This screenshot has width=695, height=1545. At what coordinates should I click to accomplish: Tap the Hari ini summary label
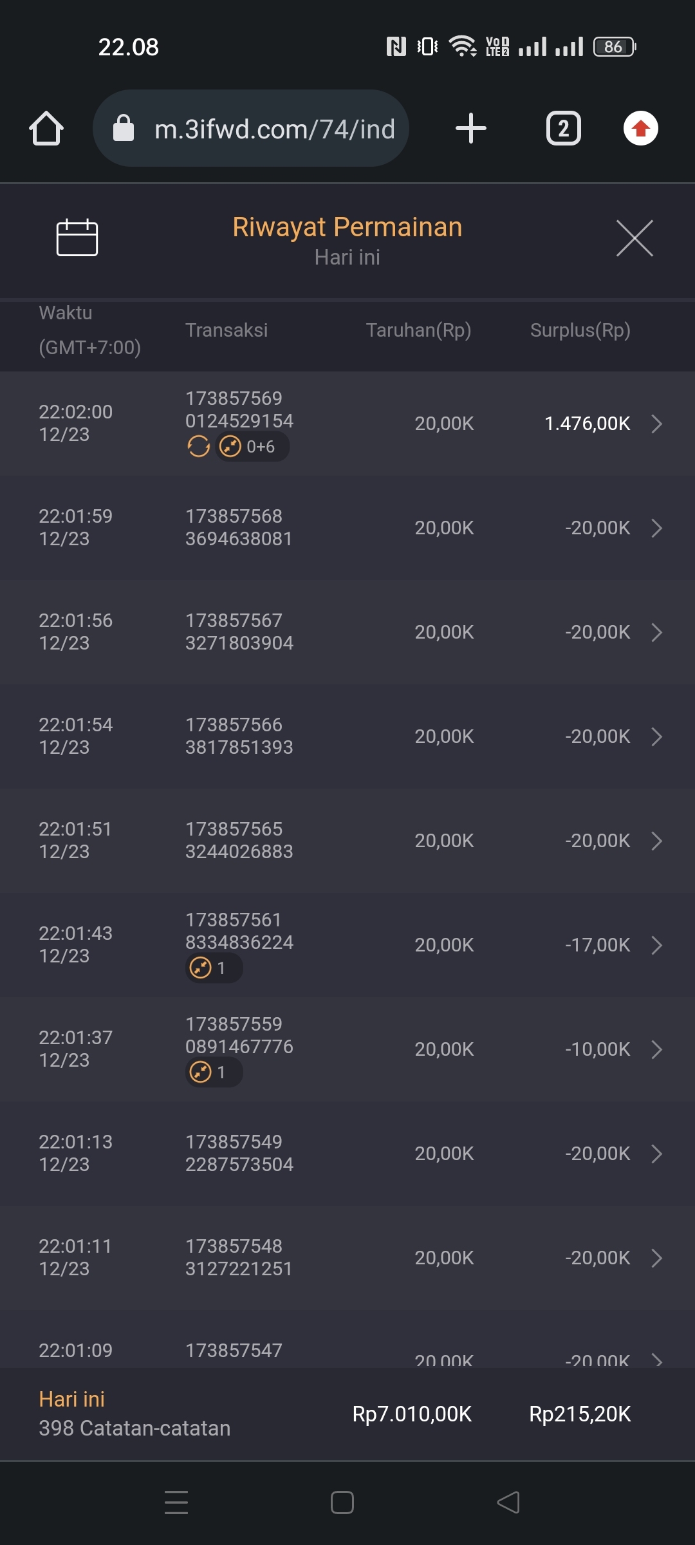coord(72,1399)
